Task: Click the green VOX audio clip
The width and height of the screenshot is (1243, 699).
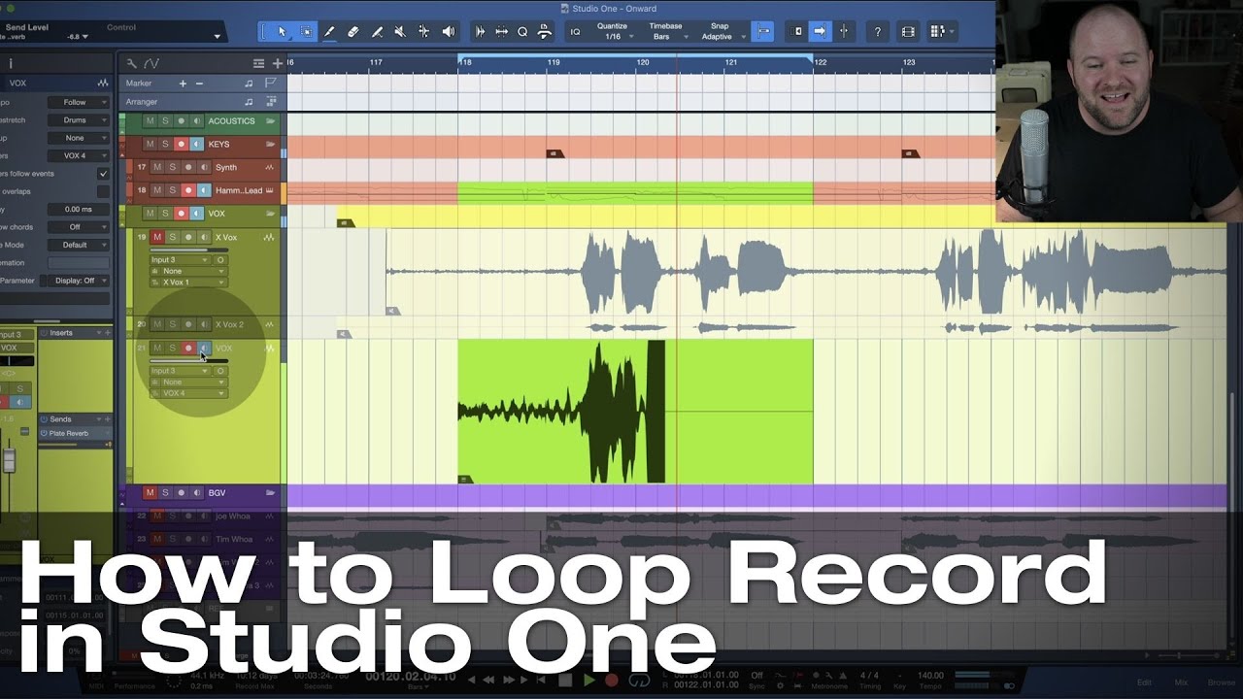Action: (x=635, y=412)
